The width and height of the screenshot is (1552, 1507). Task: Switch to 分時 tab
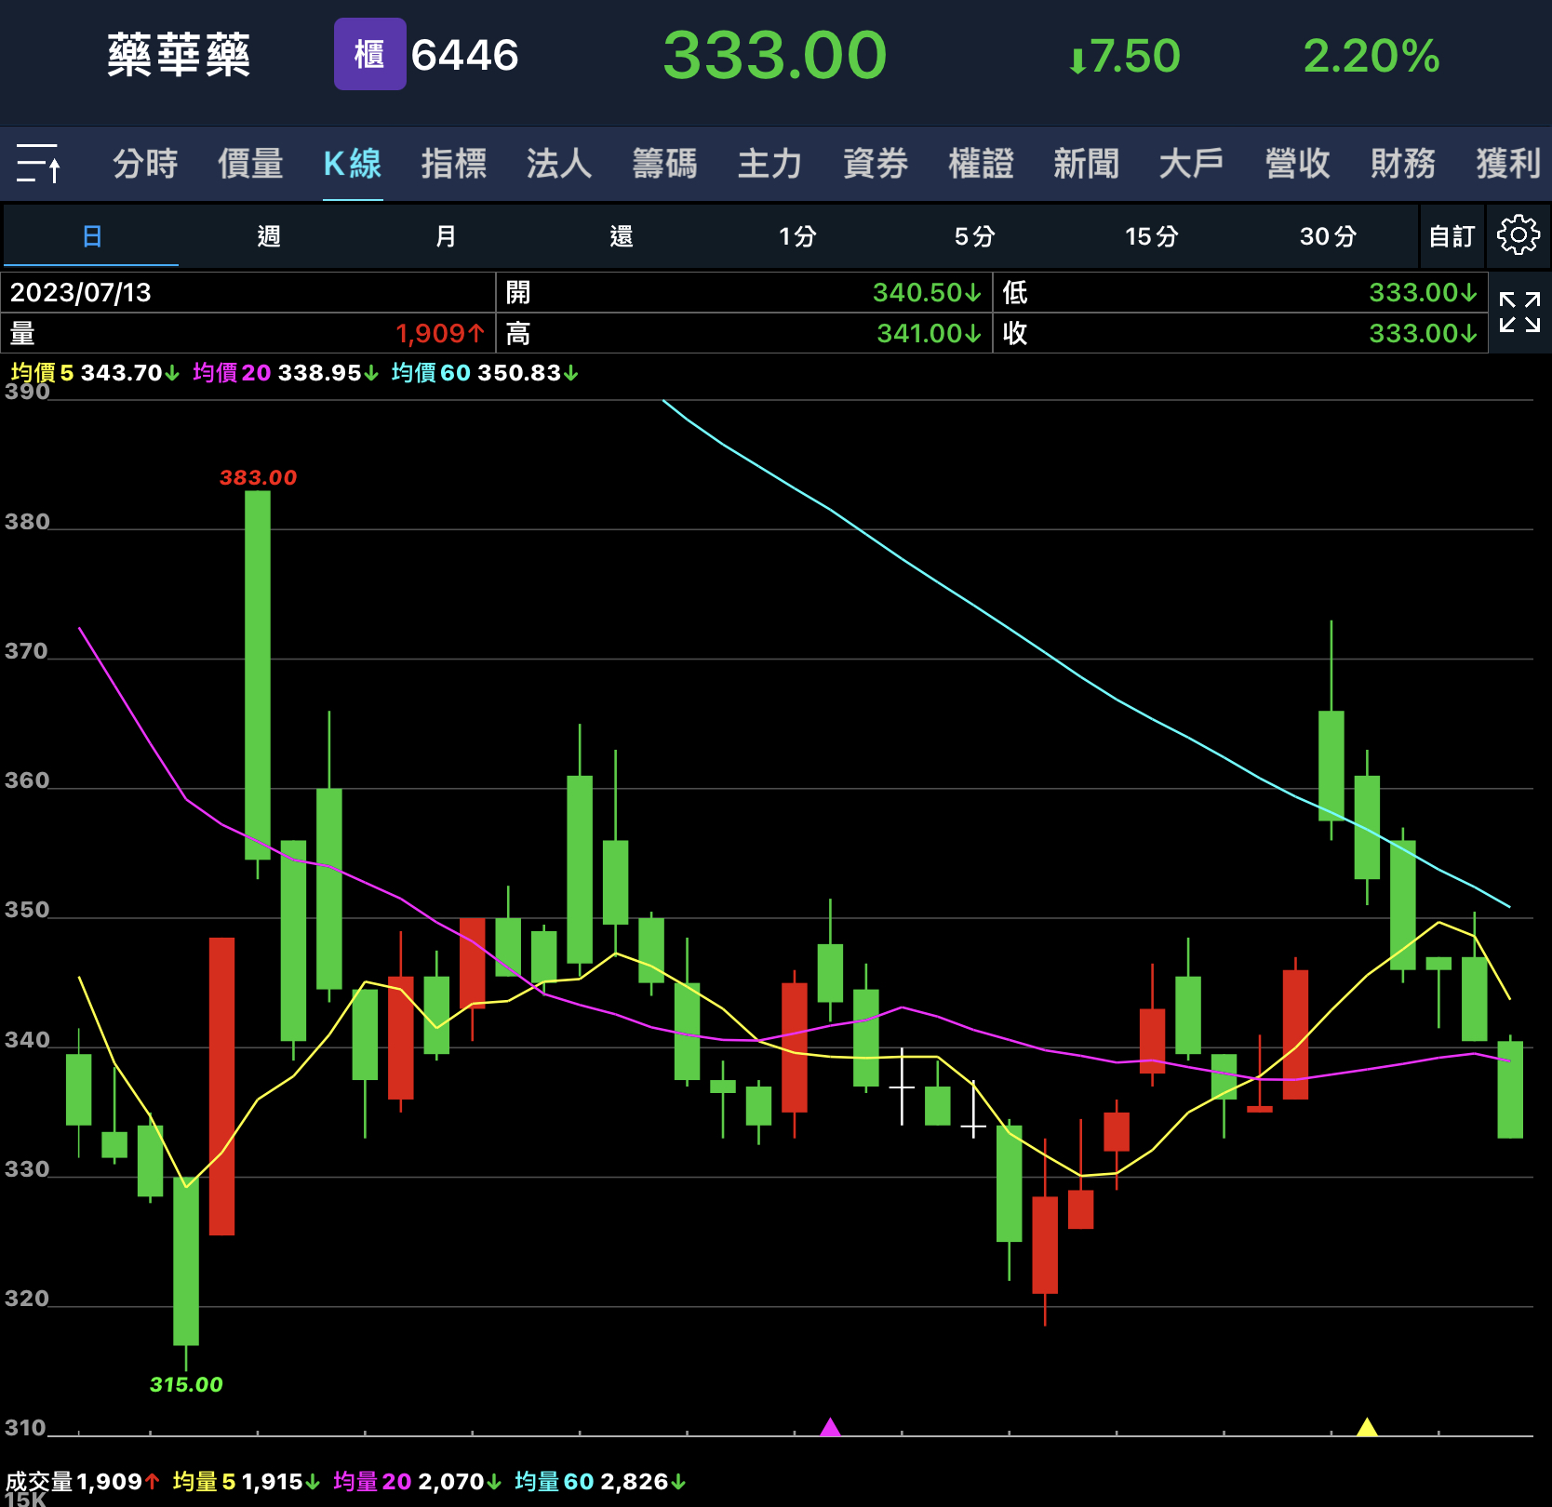pyautogui.click(x=145, y=164)
